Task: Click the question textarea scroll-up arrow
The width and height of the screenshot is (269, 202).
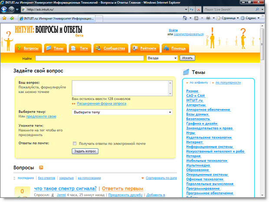Action: click(170, 83)
